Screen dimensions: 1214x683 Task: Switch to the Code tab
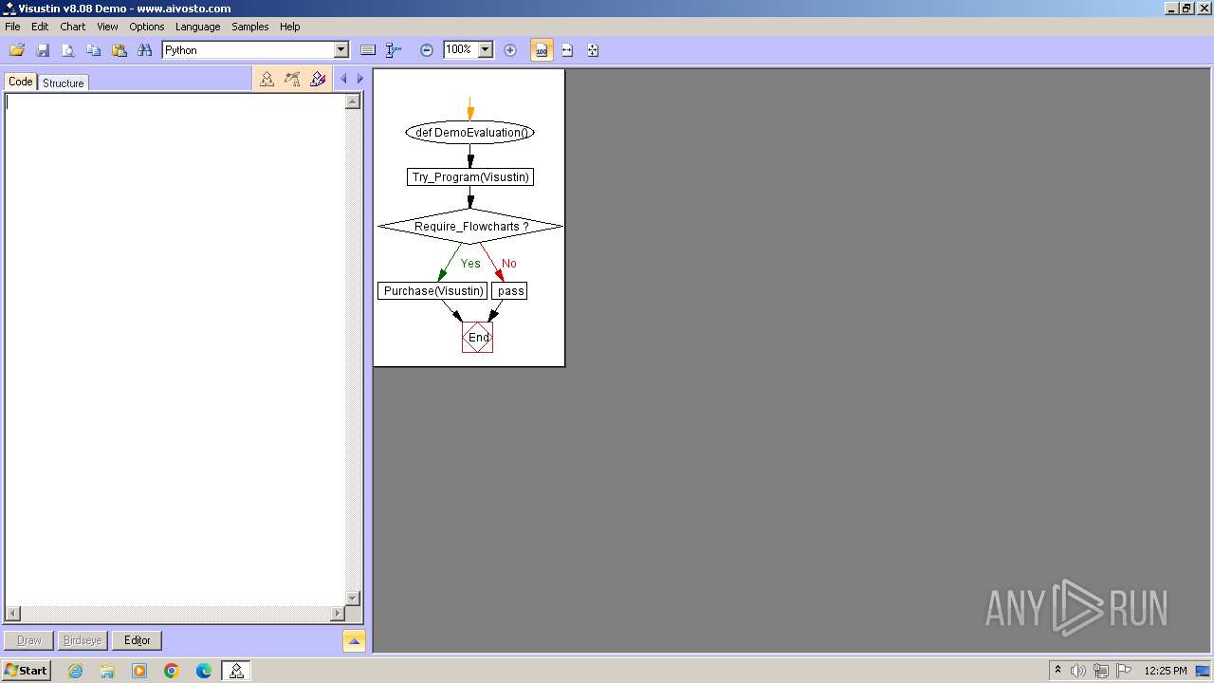pyautogui.click(x=21, y=82)
